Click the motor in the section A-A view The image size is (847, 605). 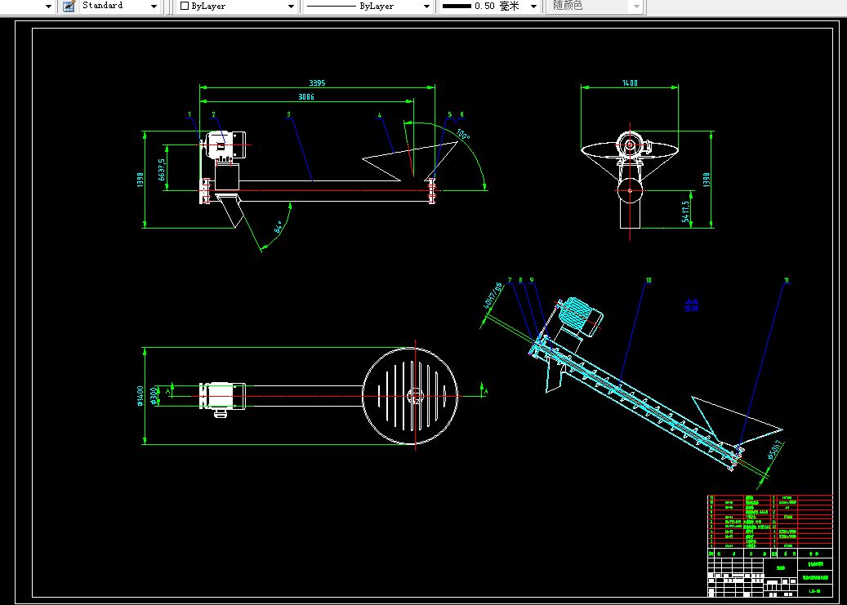tap(581, 317)
